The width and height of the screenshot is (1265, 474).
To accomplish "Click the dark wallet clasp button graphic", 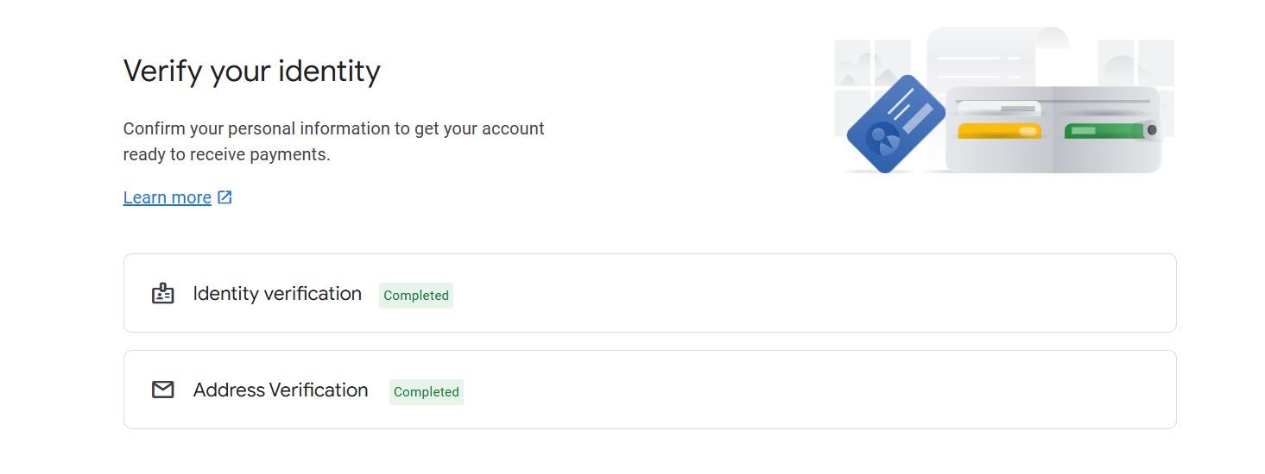I will pos(1151,130).
